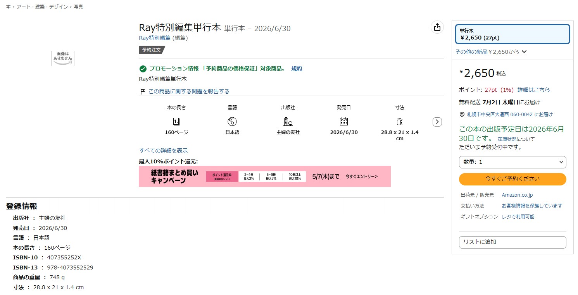Image resolution: width=578 pixels, height=295 pixels.
Task: Click the book title 'Ray特別編集単行本' heading
Action: tap(180, 28)
